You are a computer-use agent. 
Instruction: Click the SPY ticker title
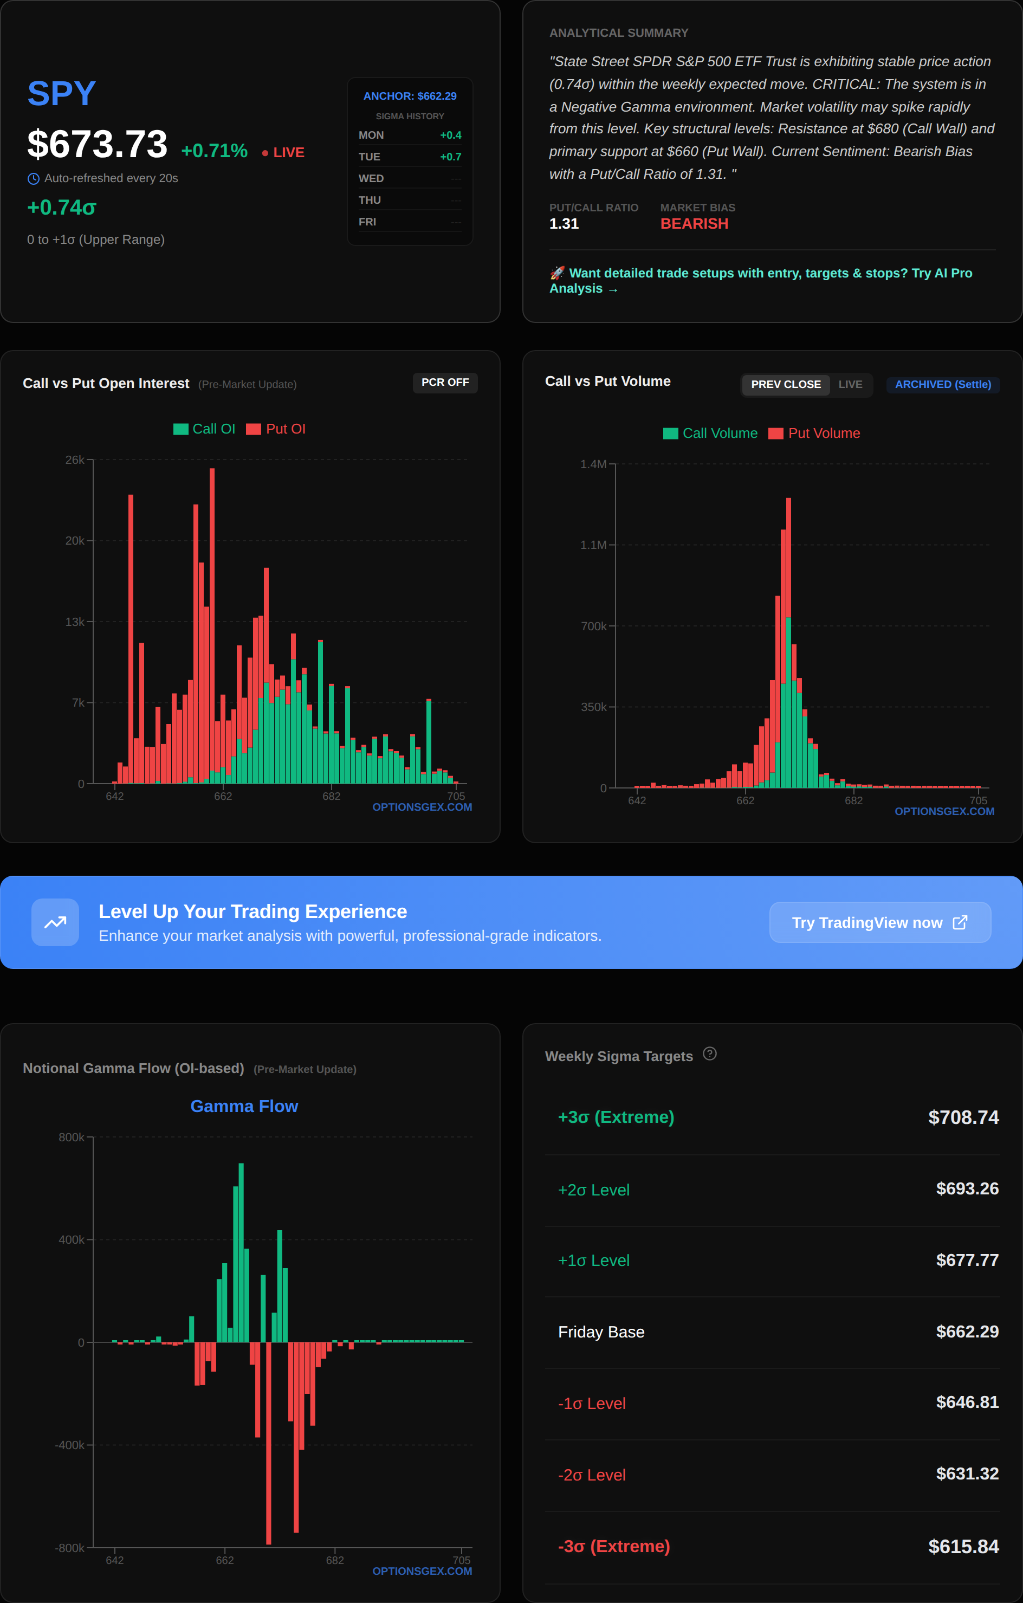(61, 93)
